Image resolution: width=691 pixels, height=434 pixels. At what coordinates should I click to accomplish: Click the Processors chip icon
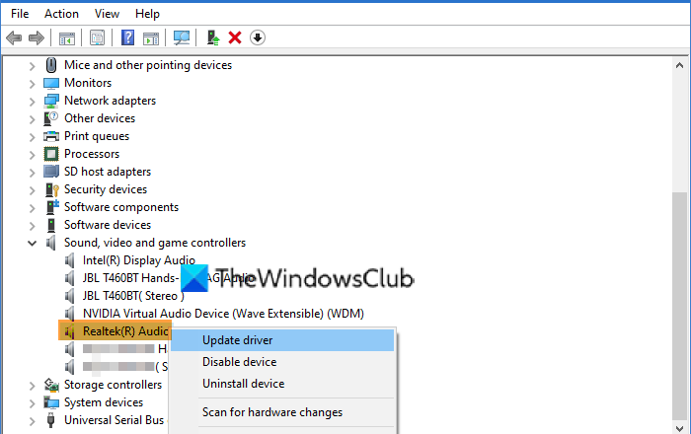51,154
